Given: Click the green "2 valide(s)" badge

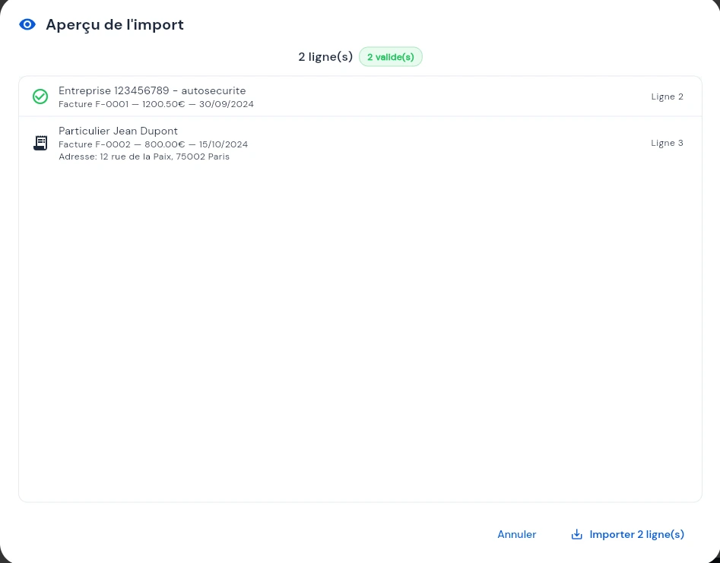Looking at the screenshot, I should (390, 57).
